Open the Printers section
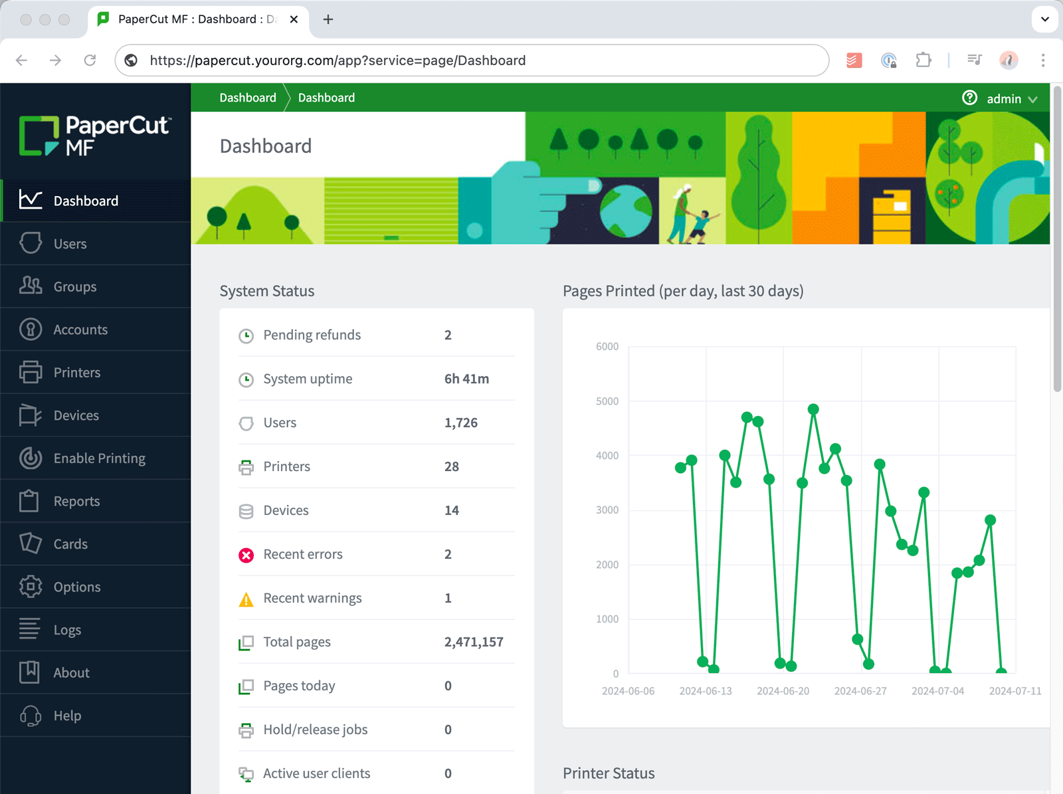The height and width of the screenshot is (794, 1063). [x=96, y=372]
